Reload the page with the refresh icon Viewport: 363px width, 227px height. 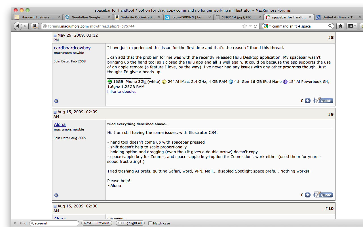coord(255,26)
